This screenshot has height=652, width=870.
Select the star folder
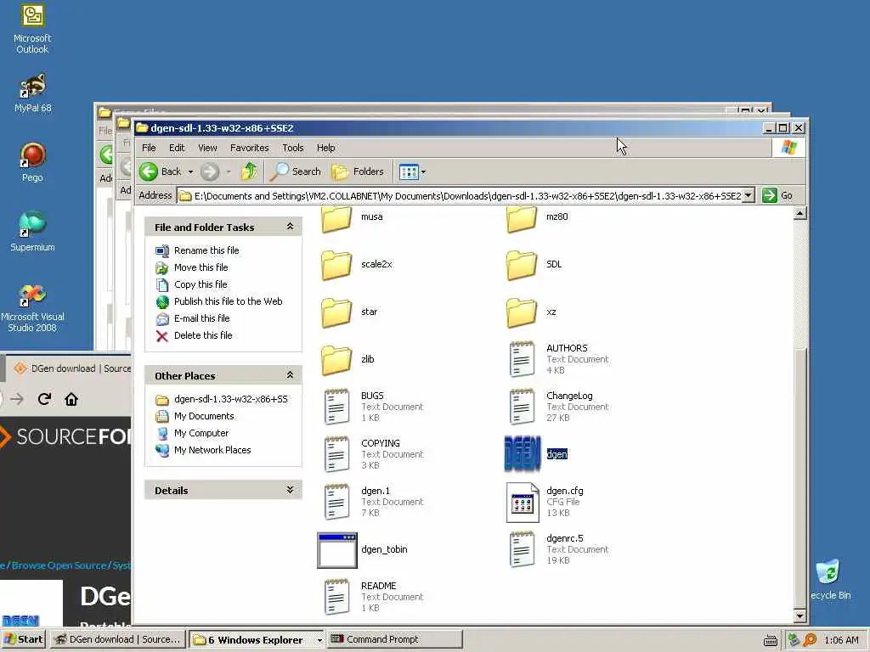tap(336, 312)
